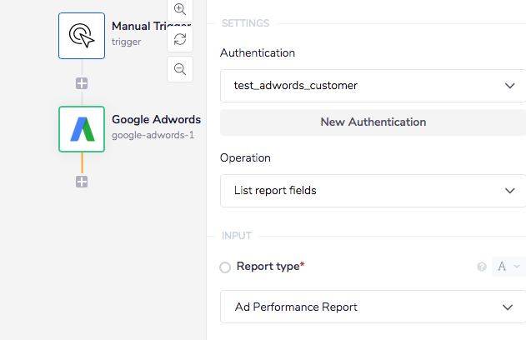Expand the Operation dropdown set to List report fields

click(373, 191)
